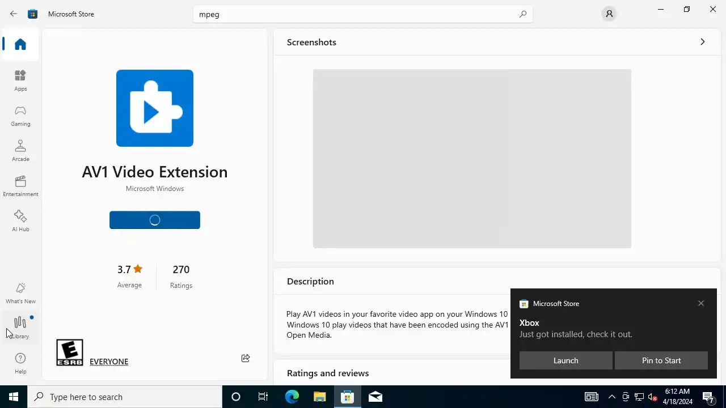Open the Home tab in the sidebar
This screenshot has width=726, height=408.
(20, 44)
